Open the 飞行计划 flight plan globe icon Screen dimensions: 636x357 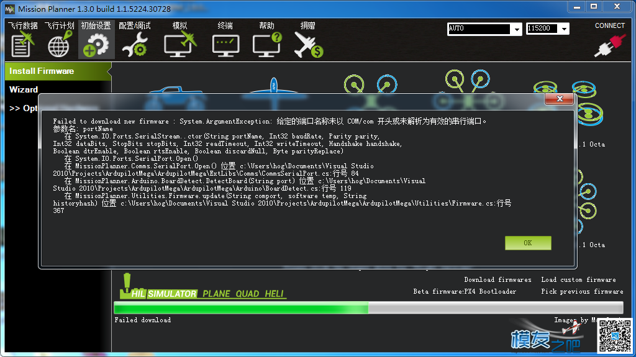pyautogui.click(x=59, y=44)
